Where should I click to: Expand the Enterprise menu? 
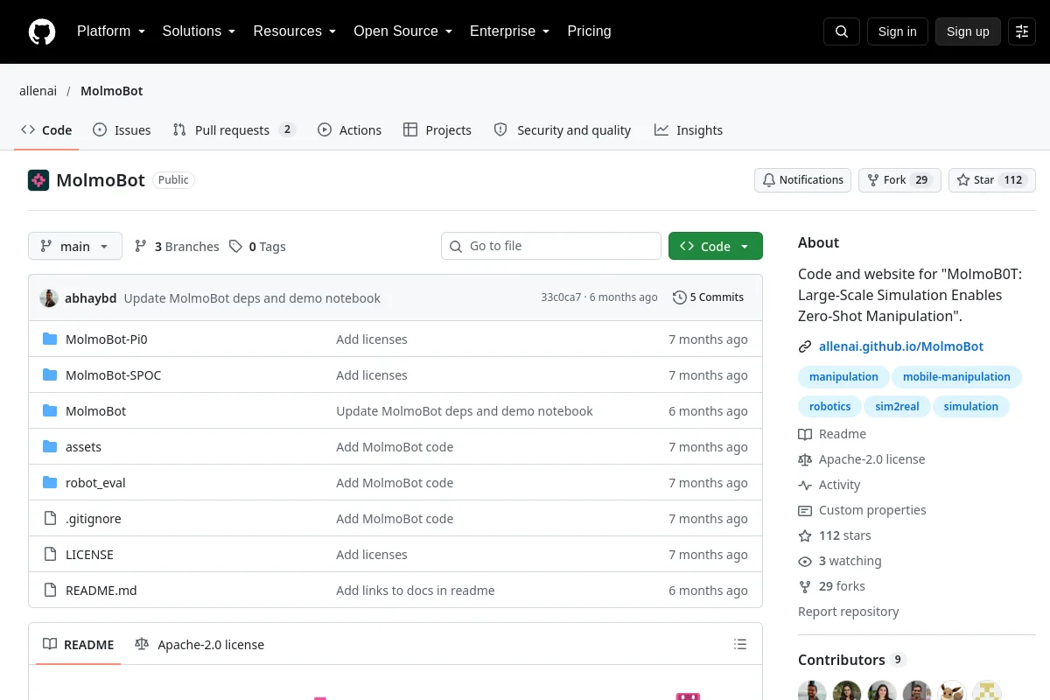click(x=509, y=31)
